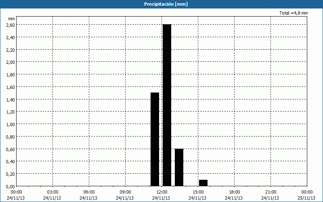Click the 1,40 y-axis label
Screen dimensions: 323x202
tap(11, 99)
